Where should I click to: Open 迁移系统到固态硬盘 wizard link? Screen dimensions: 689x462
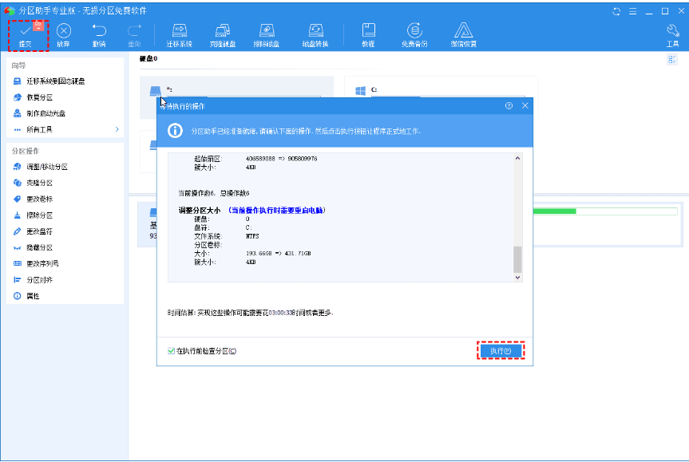pyautogui.click(x=55, y=81)
